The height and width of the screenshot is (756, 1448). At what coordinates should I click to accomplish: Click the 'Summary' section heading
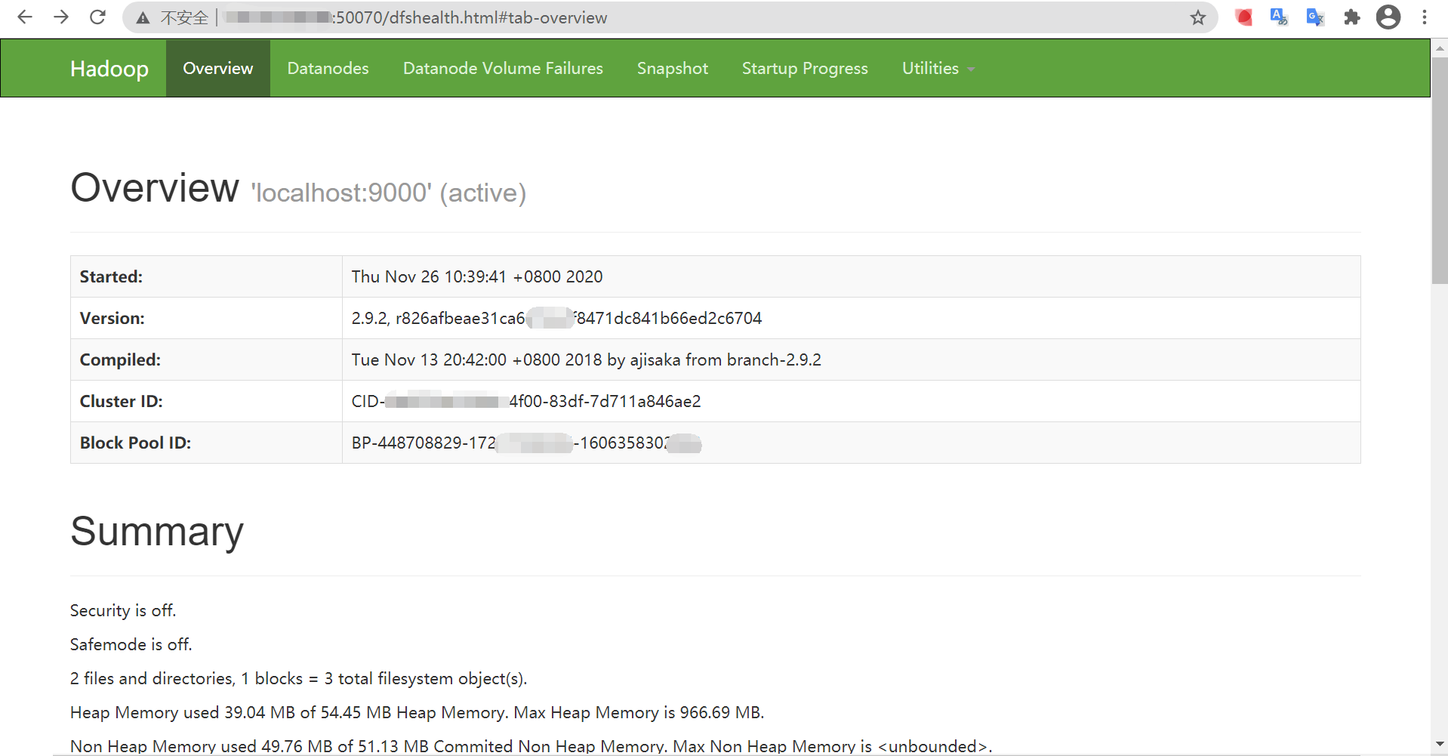157,531
